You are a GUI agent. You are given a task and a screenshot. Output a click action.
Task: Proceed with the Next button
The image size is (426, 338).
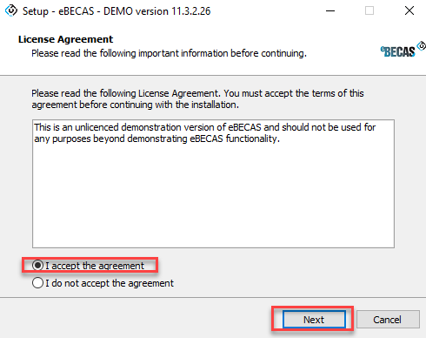point(314,320)
